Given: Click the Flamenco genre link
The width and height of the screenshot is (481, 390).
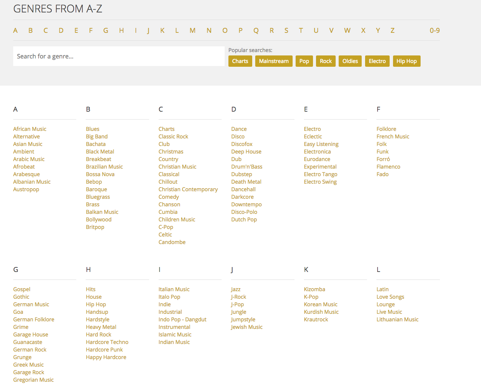Looking at the screenshot, I should point(388,167).
